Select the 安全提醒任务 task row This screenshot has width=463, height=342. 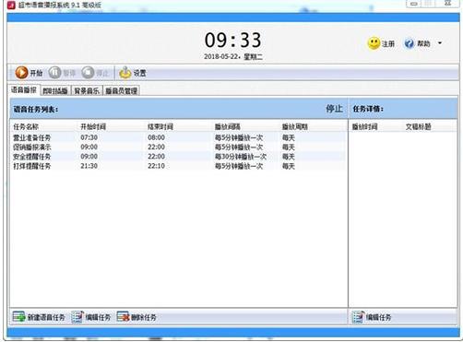[178, 157]
